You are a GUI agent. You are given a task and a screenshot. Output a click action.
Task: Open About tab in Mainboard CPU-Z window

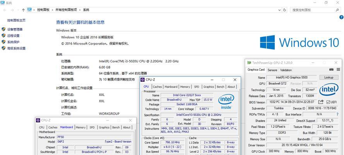[127, 127]
